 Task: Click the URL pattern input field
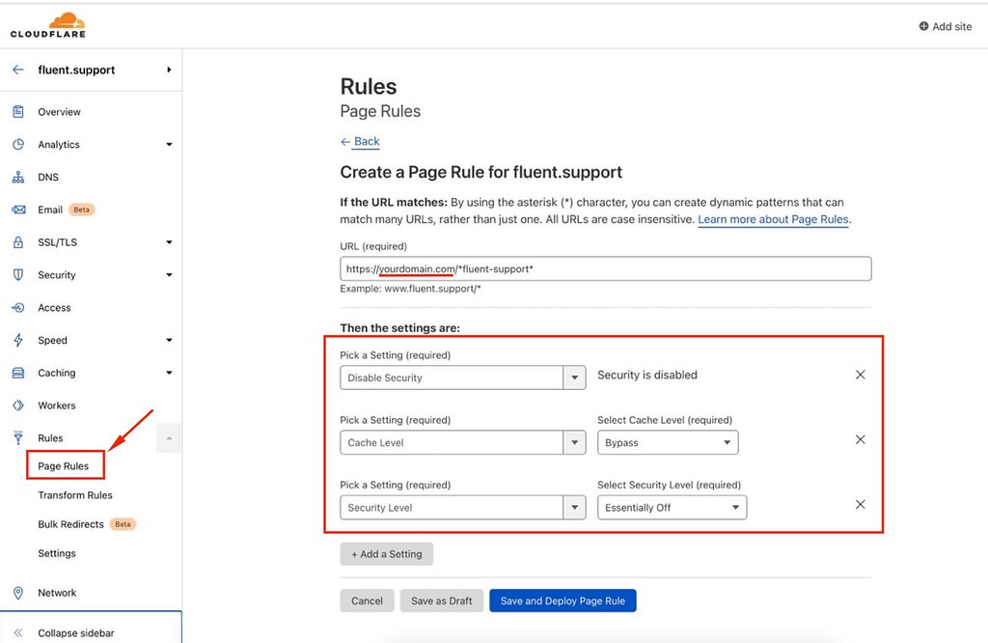(x=605, y=268)
